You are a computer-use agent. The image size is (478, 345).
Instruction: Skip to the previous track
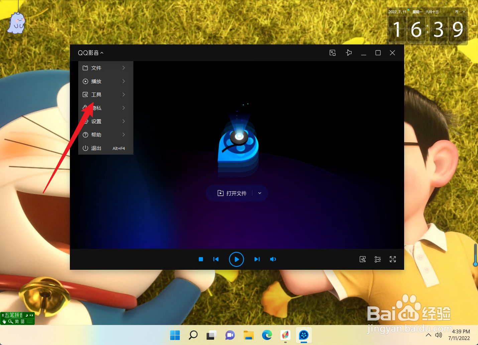216,259
